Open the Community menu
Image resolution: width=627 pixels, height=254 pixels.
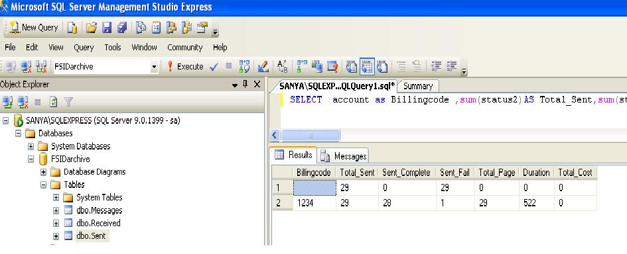[184, 48]
